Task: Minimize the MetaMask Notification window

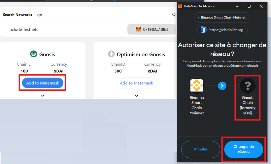Action: [237, 6]
